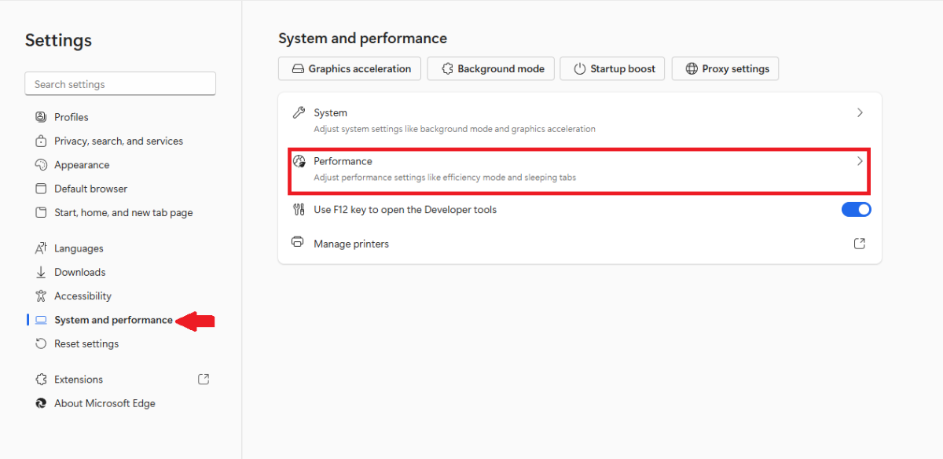Screen dimensions: 943x459
Task: Click the Search settings input field
Action: click(120, 84)
